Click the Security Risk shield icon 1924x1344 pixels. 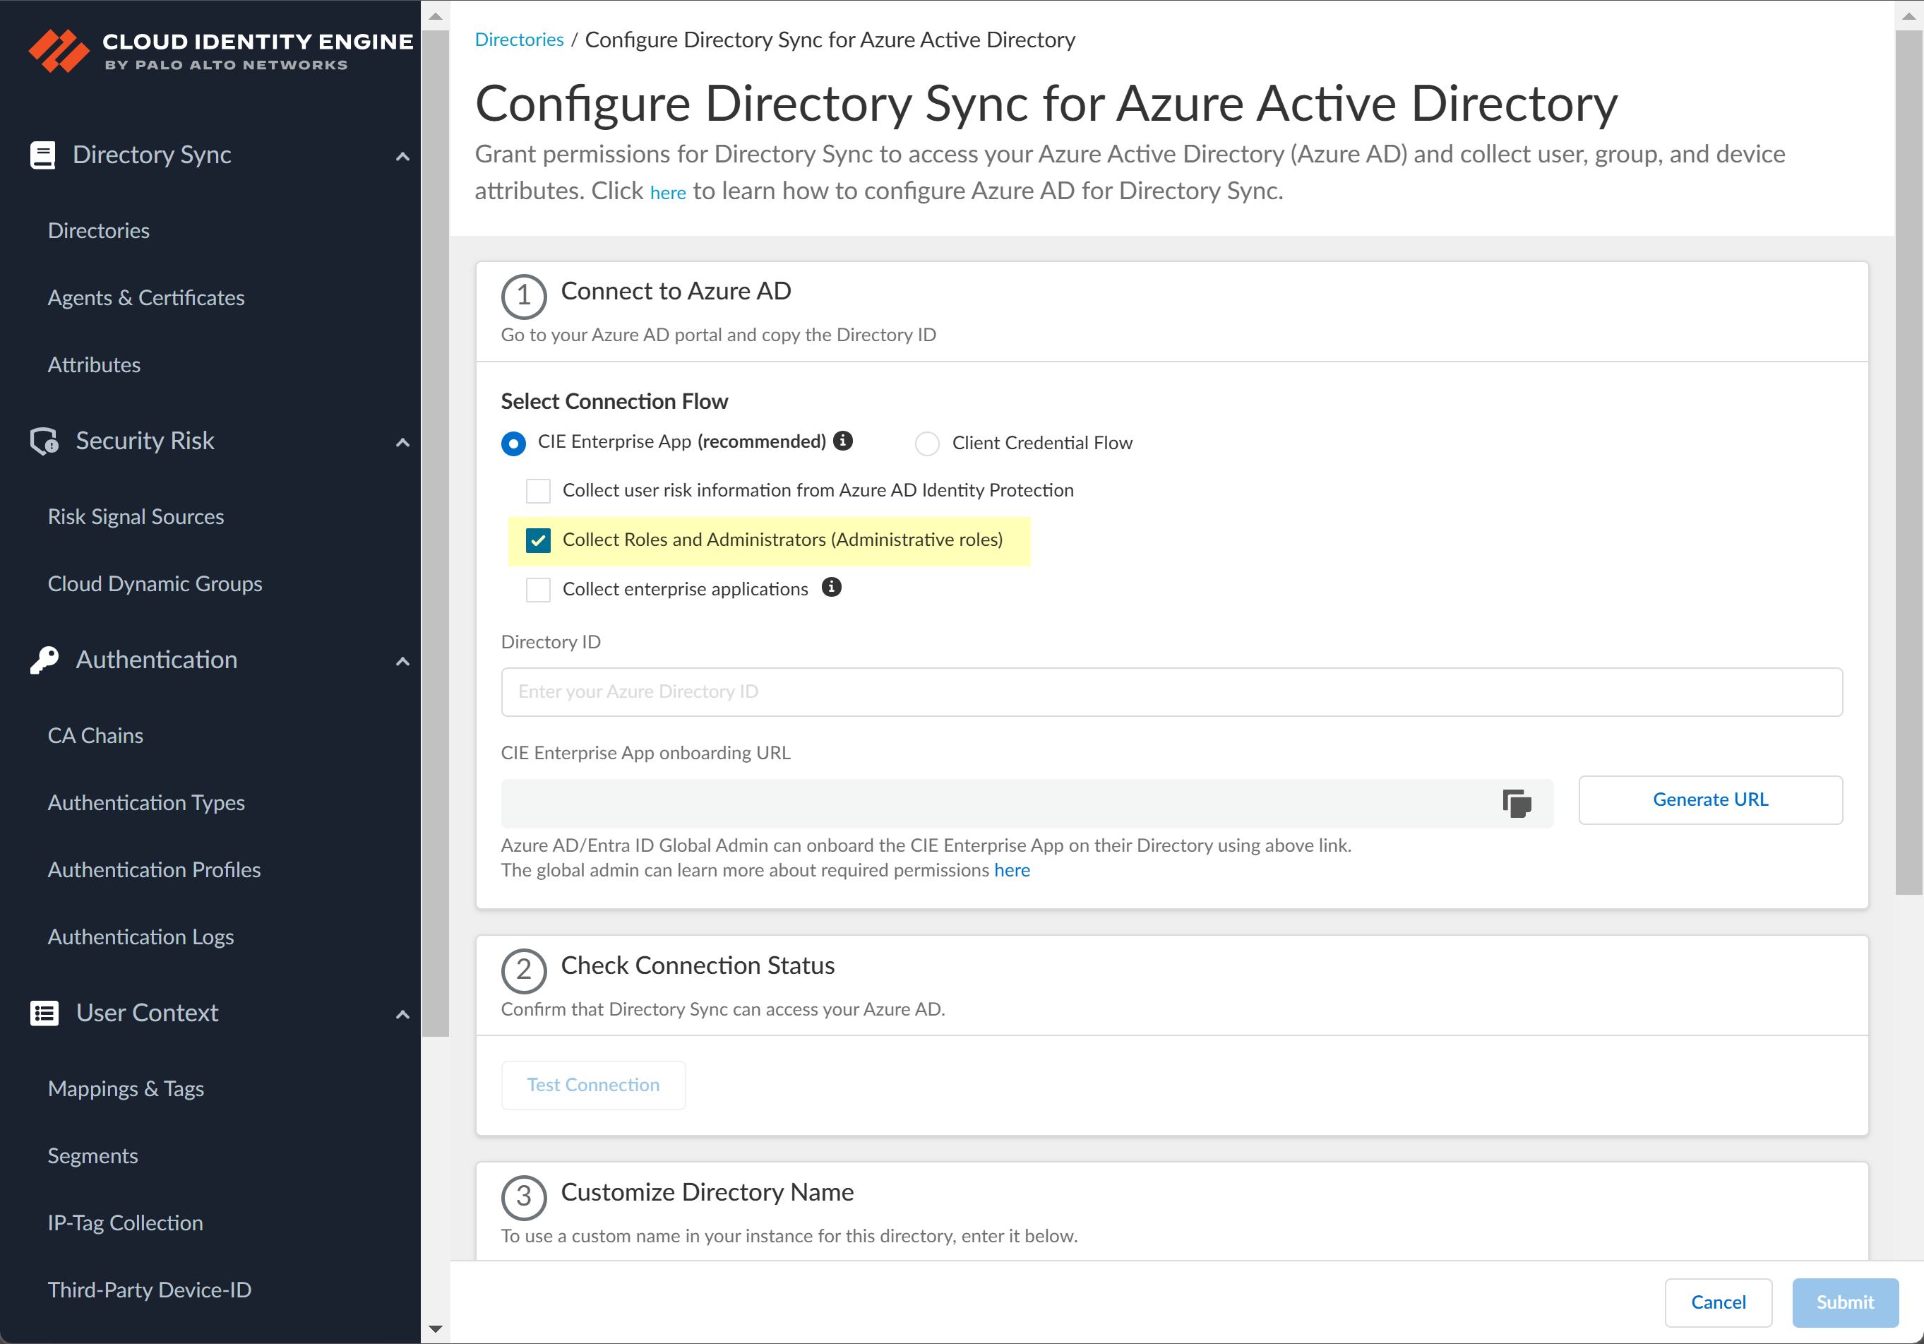(x=44, y=441)
